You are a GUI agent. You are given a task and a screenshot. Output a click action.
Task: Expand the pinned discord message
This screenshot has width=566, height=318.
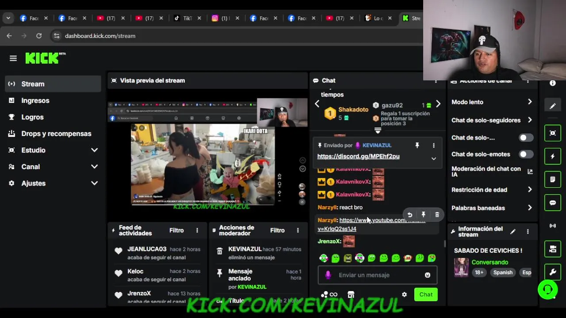click(x=433, y=159)
